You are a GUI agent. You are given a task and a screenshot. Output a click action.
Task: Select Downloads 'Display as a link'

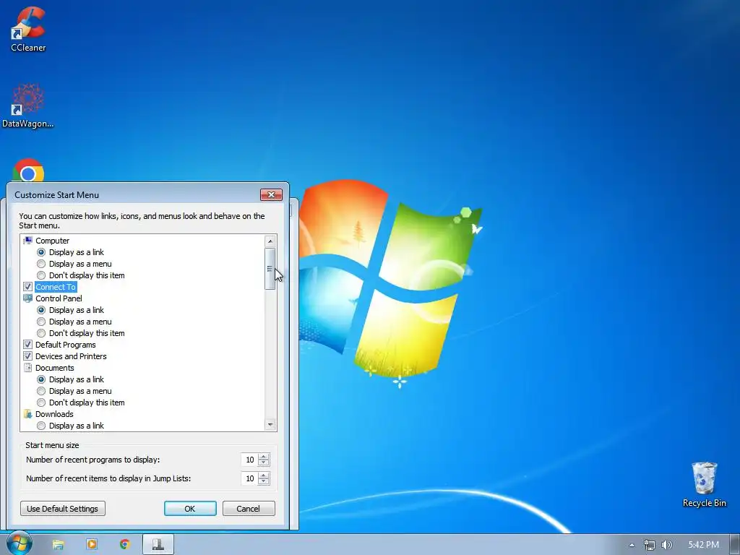tap(41, 426)
